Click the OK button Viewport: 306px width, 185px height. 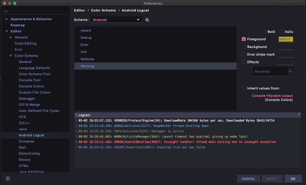(x=293, y=179)
